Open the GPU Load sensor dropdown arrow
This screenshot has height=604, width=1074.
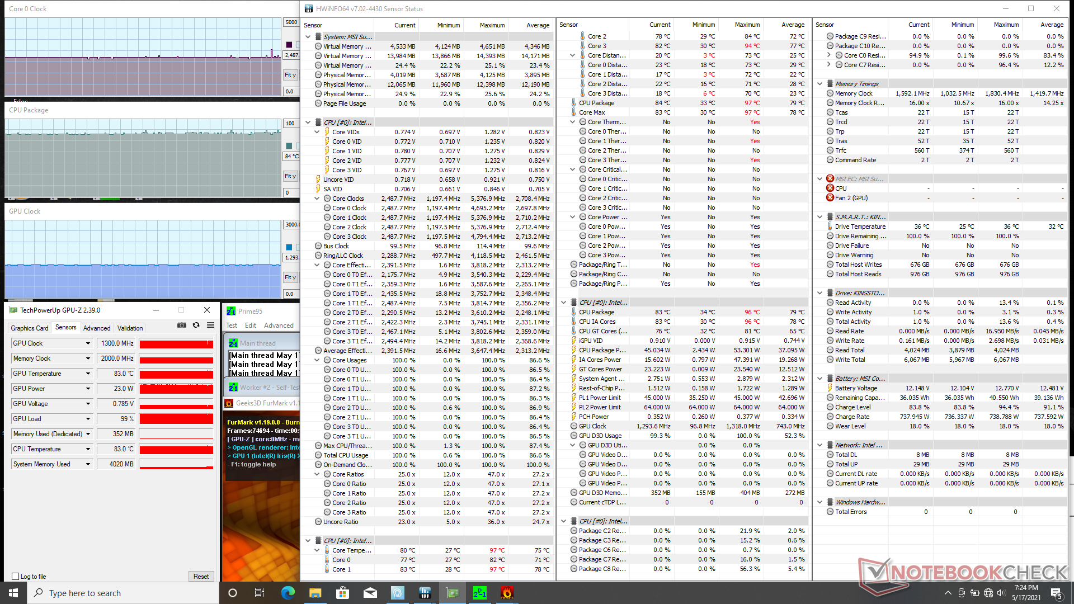coord(88,419)
